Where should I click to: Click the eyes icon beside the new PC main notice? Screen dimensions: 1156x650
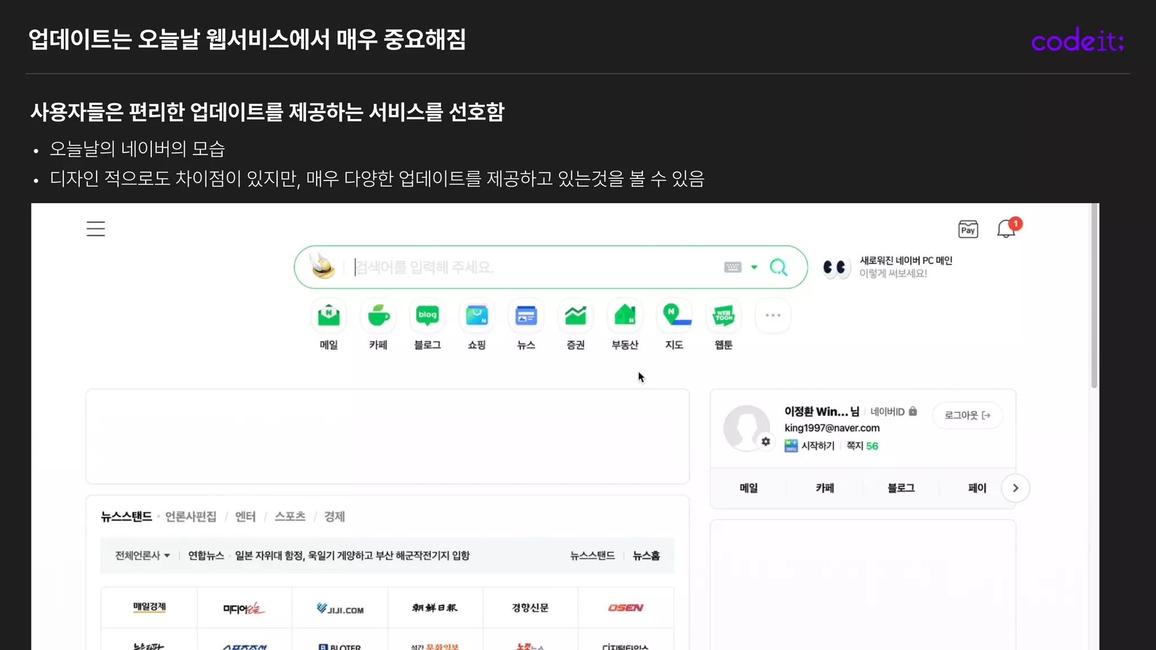pos(837,267)
